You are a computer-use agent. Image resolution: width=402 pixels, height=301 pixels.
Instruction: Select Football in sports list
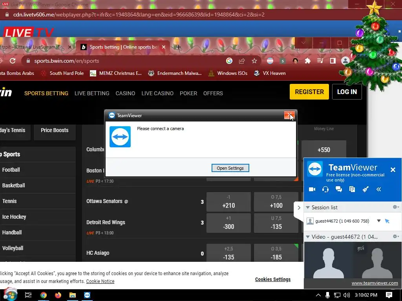[x=38, y=170]
